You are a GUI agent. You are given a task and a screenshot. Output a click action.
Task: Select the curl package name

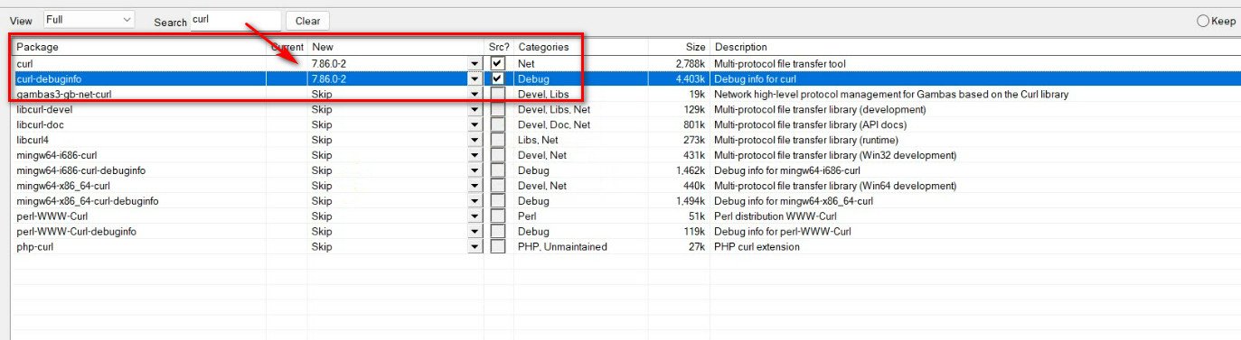[x=25, y=64]
